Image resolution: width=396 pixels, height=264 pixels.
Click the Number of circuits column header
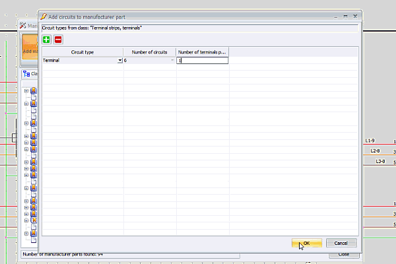149,52
